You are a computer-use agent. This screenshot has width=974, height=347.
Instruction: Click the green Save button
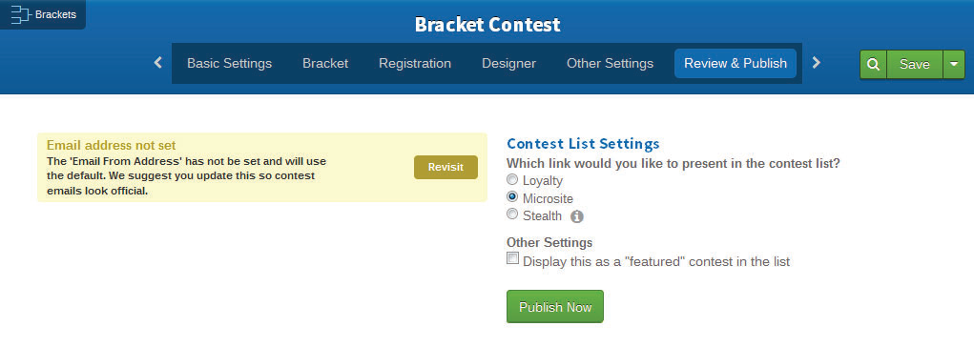914,64
